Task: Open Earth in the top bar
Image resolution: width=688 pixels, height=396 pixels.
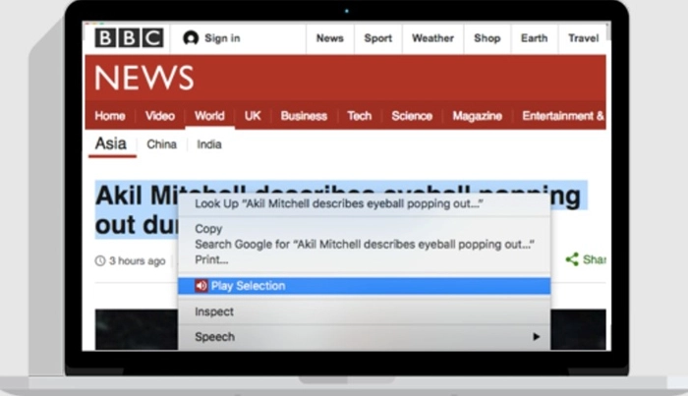Action: pyautogui.click(x=534, y=38)
